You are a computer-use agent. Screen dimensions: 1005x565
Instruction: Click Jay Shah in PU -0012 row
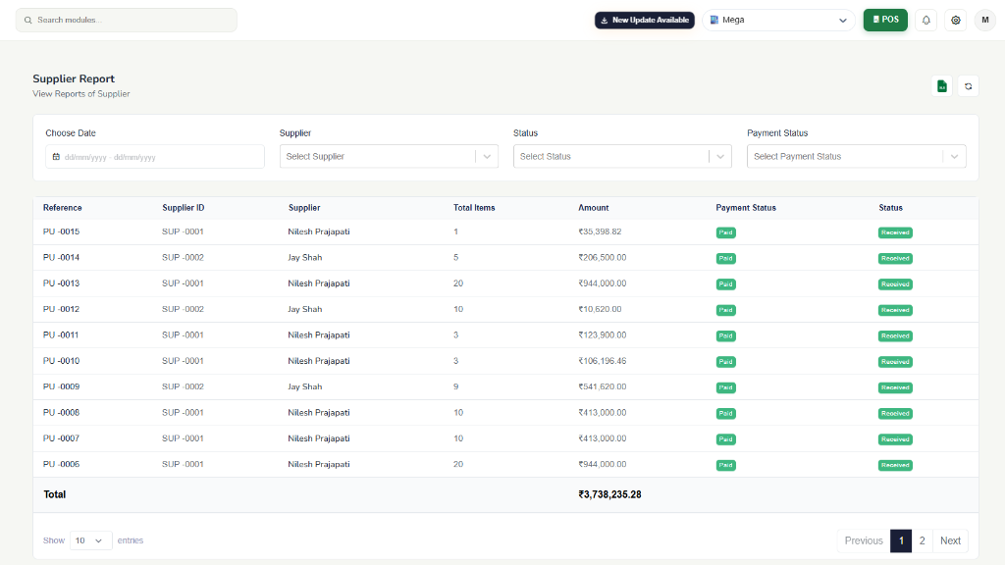pyautogui.click(x=304, y=309)
